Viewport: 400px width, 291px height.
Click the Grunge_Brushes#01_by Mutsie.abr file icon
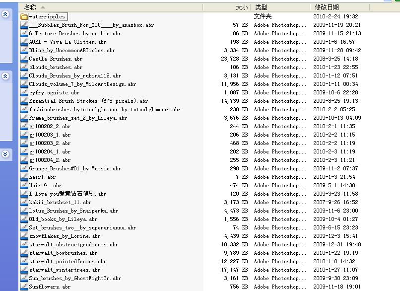pos(24,168)
